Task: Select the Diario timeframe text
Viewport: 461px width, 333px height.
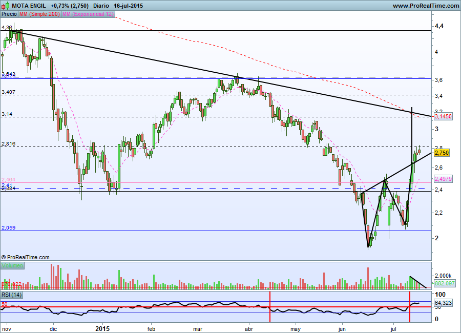Action: [101, 6]
